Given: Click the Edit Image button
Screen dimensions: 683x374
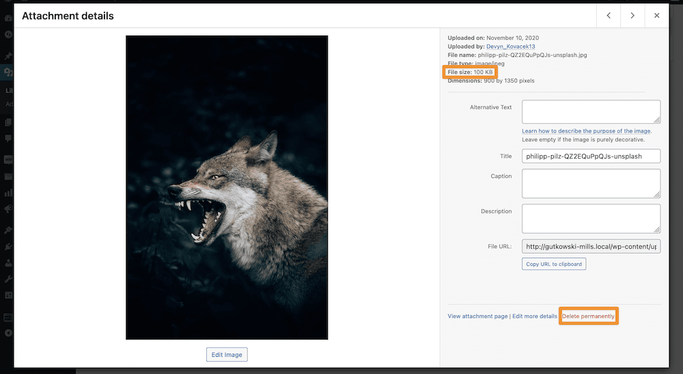Looking at the screenshot, I should pos(227,354).
